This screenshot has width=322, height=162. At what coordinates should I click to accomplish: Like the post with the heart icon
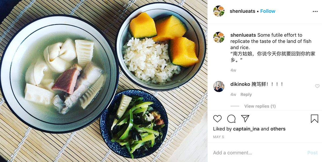pyautogui.click(x=217, y=119)
